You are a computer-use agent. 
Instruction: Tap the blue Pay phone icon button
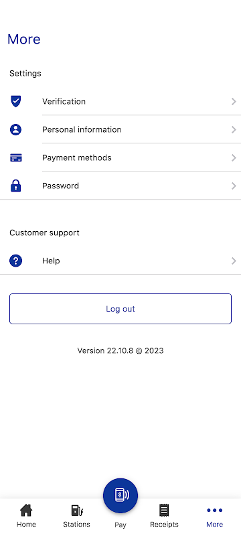(120, 495)
